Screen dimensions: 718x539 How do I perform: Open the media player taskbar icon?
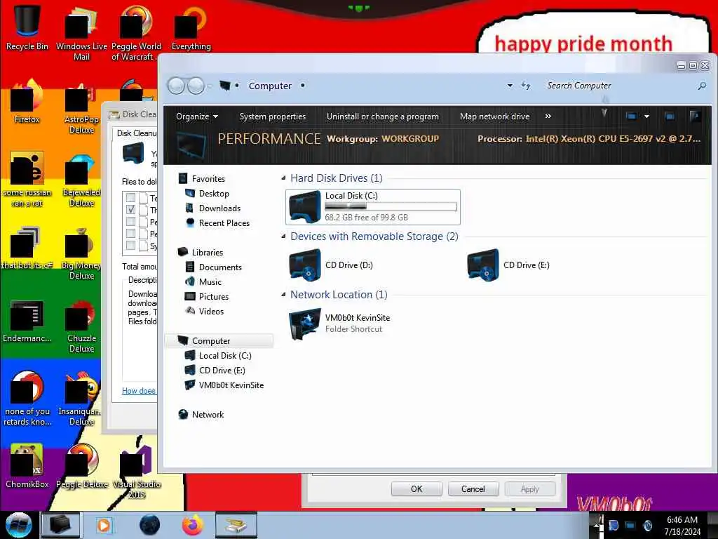click(104, 525)
